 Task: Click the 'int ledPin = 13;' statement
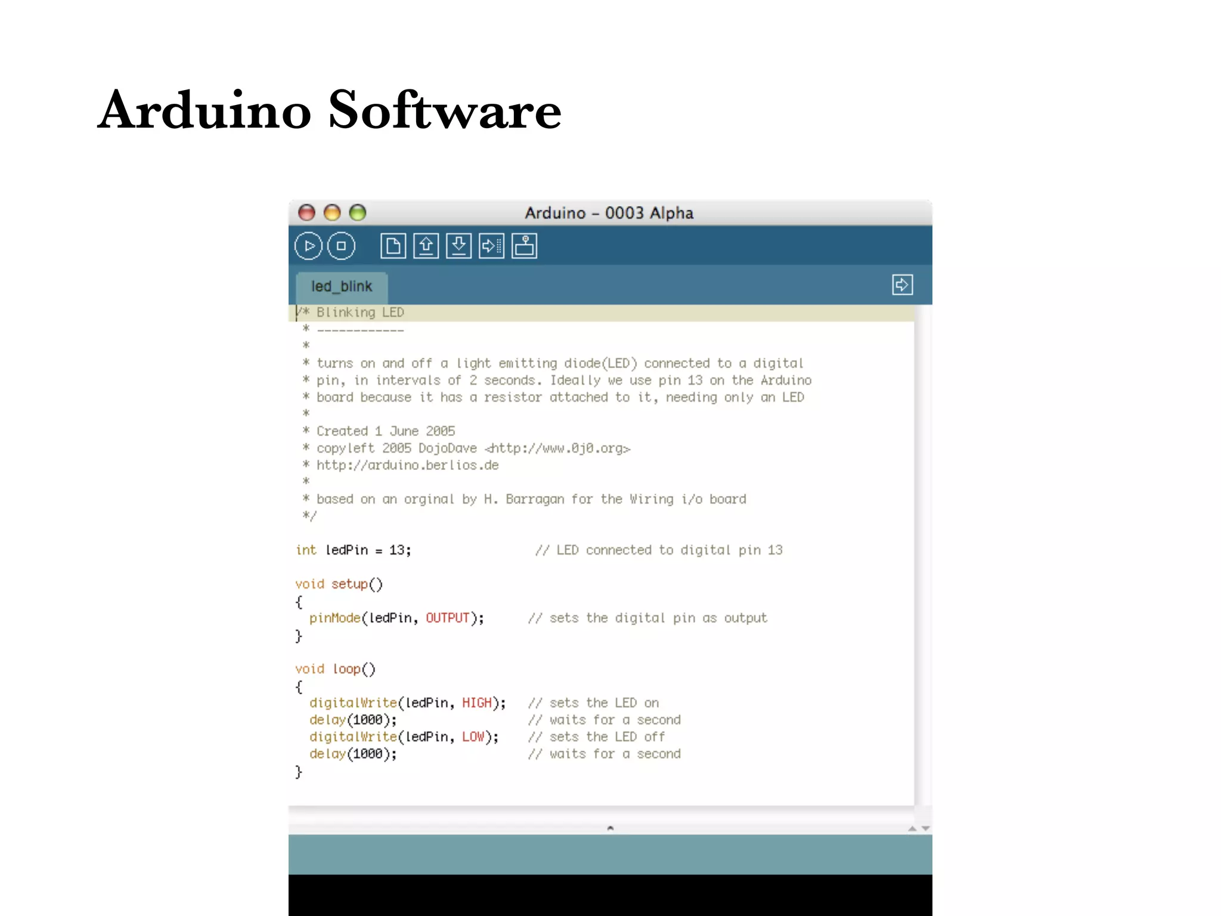(354, 550)
